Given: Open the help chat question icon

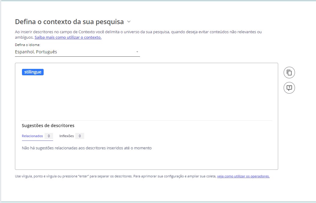Looking at the screenshot, I should pos(289,88).
